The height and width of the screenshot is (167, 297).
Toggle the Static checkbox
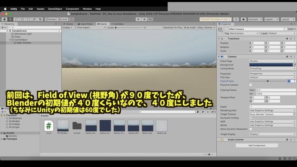pyautogui.click(x=286, y=29)
